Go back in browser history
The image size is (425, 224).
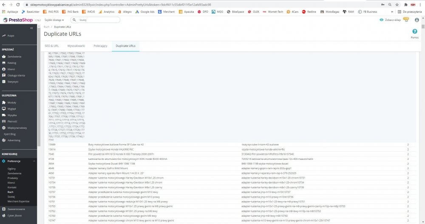tap(4, 5)
